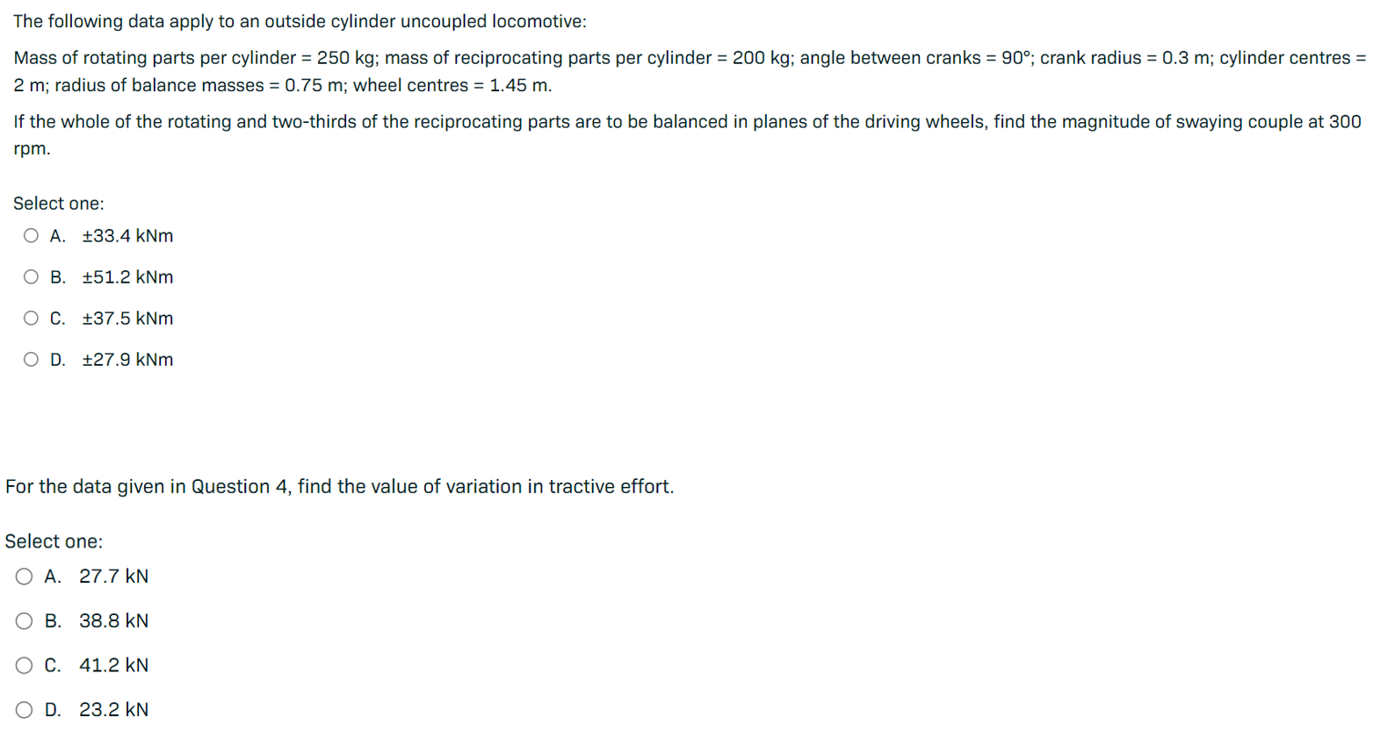Click the second Select one heading
Screen dimensions: 1373x731
click(50, 541)
